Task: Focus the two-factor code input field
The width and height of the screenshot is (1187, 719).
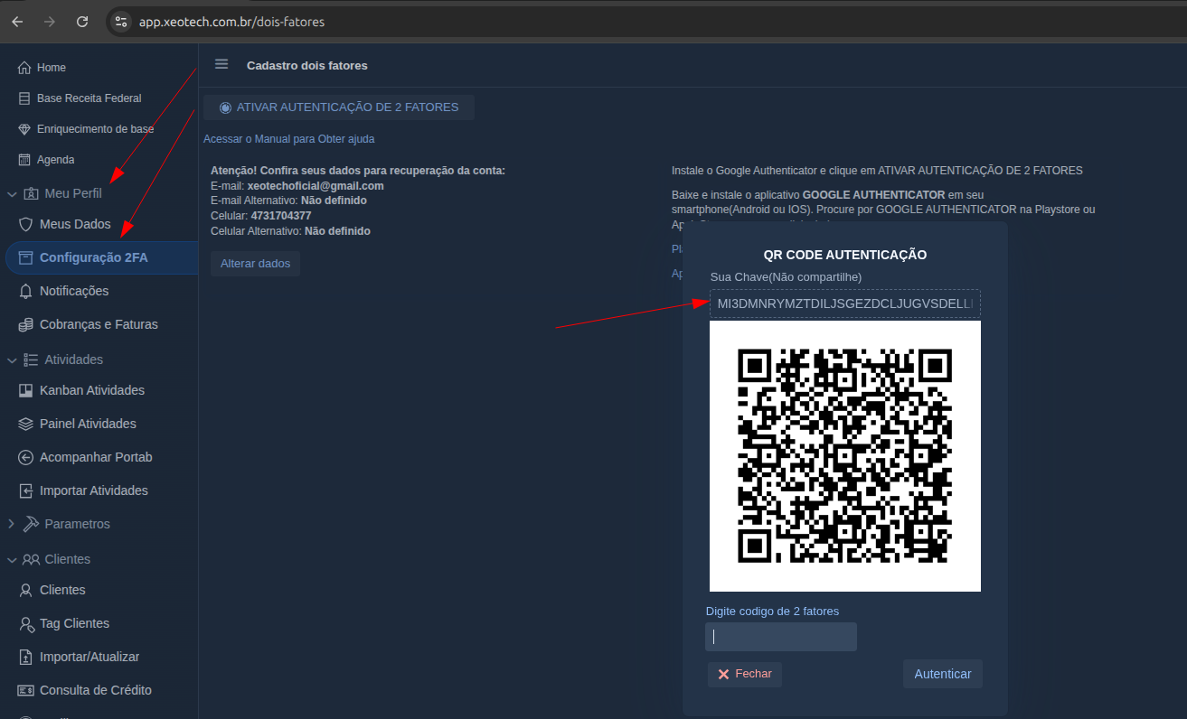Action: tap(781, 637)
